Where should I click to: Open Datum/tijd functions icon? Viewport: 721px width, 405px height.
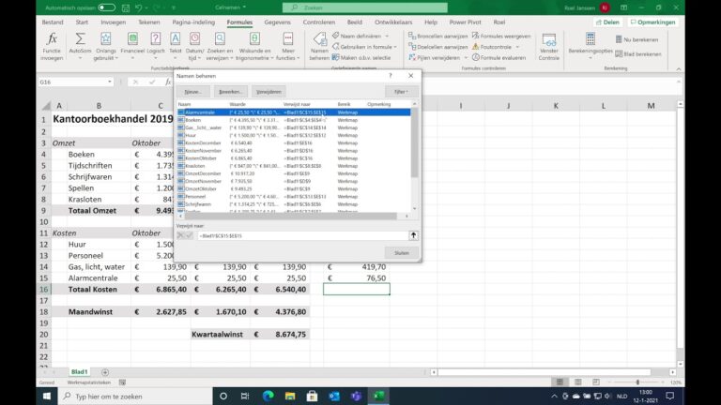point(195,38)
